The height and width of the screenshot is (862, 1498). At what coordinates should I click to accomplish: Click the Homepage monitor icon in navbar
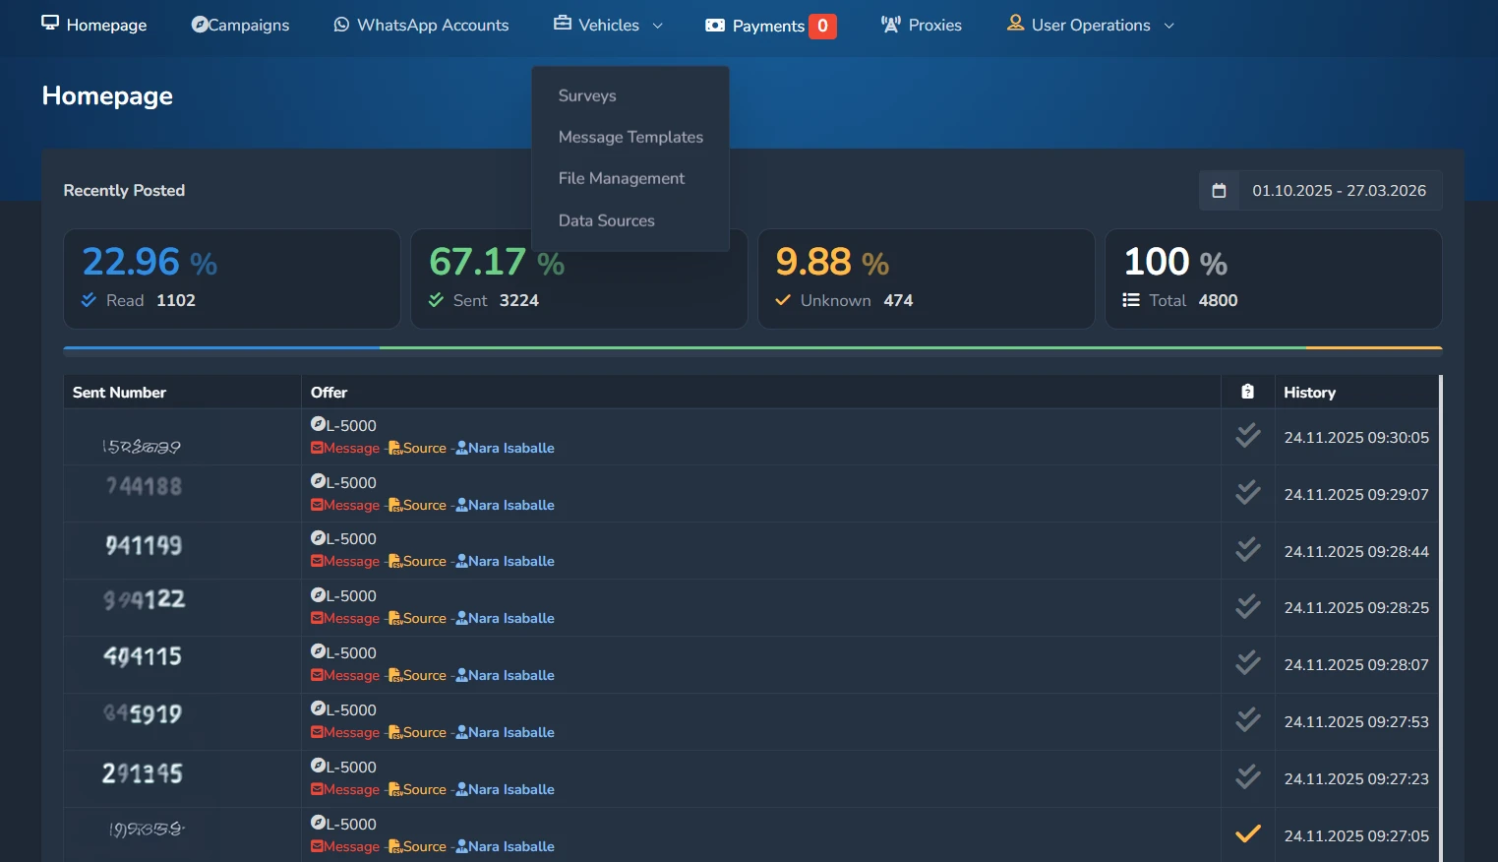point(50,24)
